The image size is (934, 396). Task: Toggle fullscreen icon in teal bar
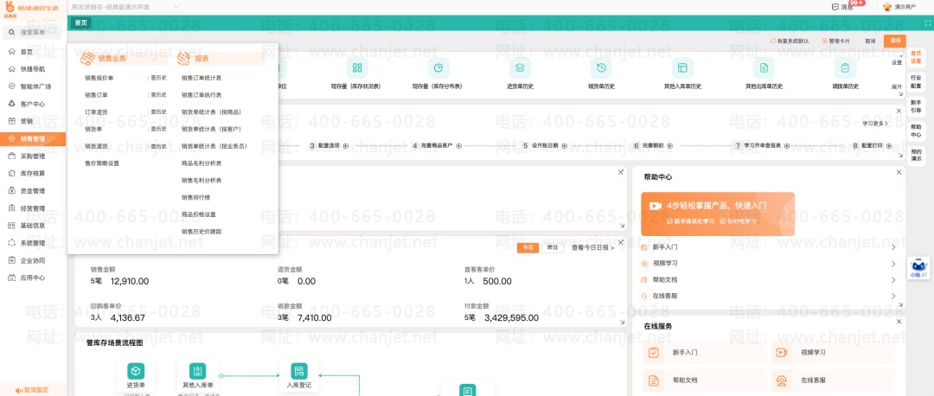(927, 22)
